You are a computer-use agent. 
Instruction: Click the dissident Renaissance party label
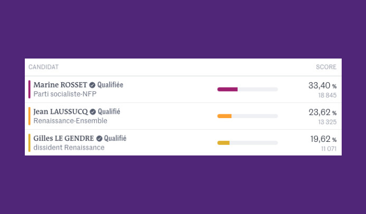pos(69,148)
